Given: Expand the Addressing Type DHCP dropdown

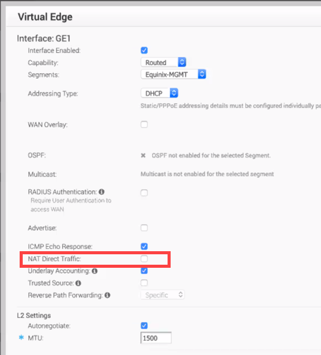Looking at the screenshot, I should pos(160,93).
